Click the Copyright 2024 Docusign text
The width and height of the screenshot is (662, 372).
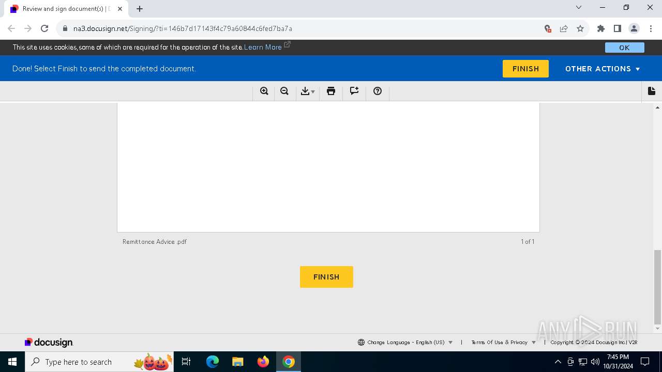click(594, 342)
